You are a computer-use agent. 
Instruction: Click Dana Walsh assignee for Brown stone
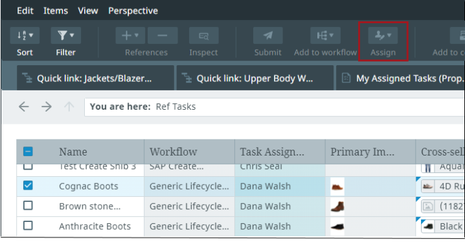coord(266,207)
